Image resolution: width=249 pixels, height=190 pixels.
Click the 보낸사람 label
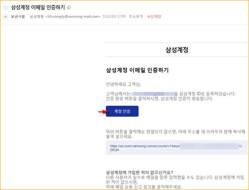click(18, 17)
